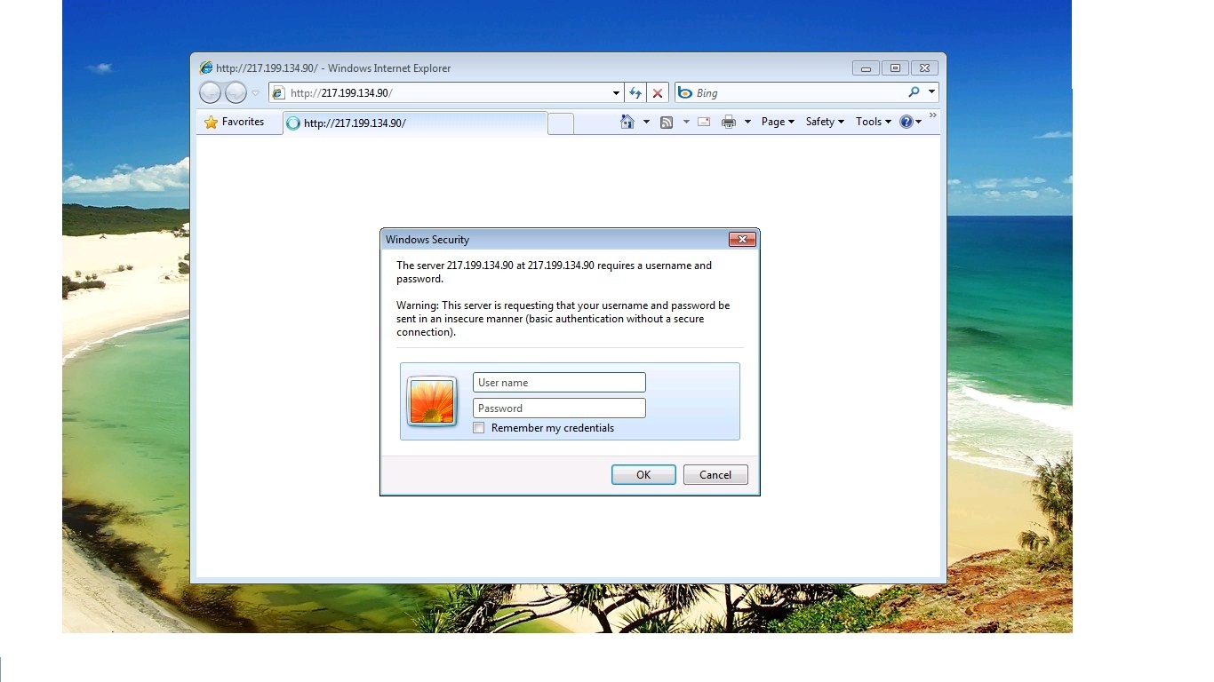This screenshot has height=682, width=1214.
Task: Click the Password field
Action: click(x=559, y=408)
